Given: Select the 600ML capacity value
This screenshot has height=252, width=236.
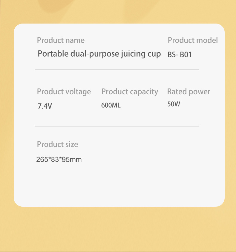Looking at the screenshot, I should pyautogui.click(x=111, y=106).
